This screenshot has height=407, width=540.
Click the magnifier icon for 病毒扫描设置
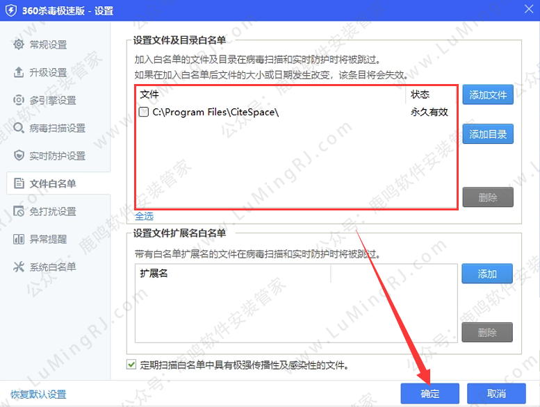click(x=19, y=128)
